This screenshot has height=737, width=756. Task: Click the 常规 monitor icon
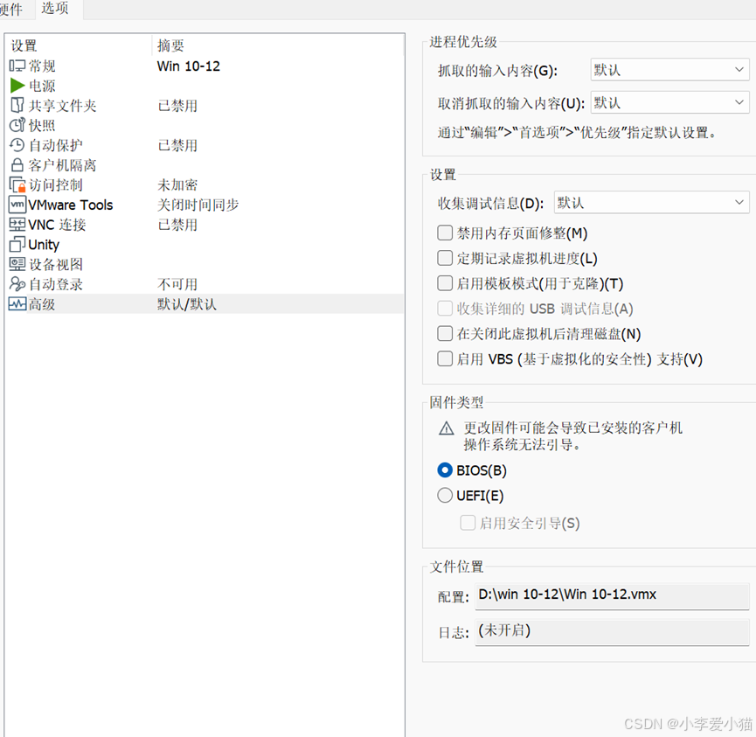[17, 66]
